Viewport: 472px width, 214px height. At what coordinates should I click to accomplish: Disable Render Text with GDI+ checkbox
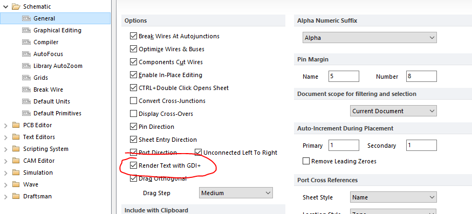(x=133, y=165)
